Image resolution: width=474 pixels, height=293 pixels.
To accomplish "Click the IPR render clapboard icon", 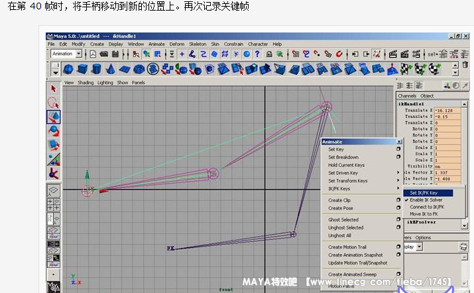I will coord(404,54).
